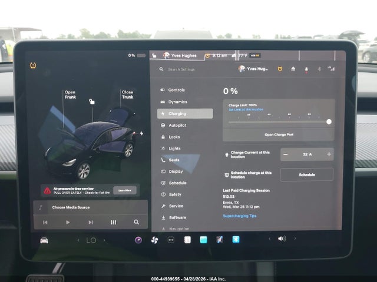Image resolution: width=377 pixels, height=282 pixels.
Task: Open car controls from bottom-left car icon
Action: tap(44, 240)
